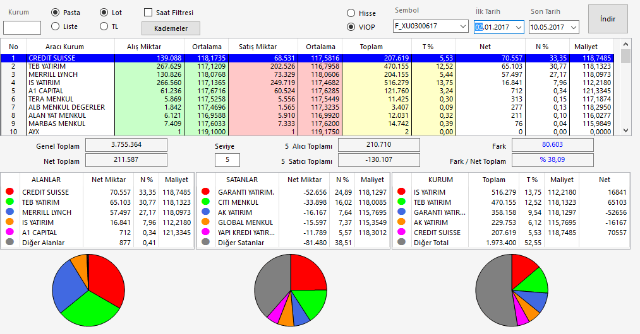The image size is (640, 334).
Task: Click the ALANLAR pie chart
Action: [88, 290]
